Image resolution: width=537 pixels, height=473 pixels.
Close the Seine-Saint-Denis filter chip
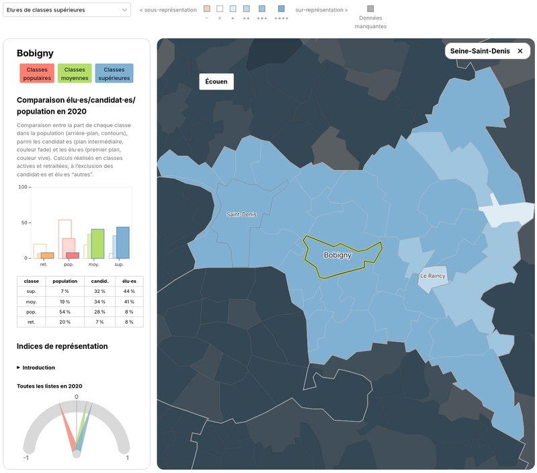(x=520, y=51)
